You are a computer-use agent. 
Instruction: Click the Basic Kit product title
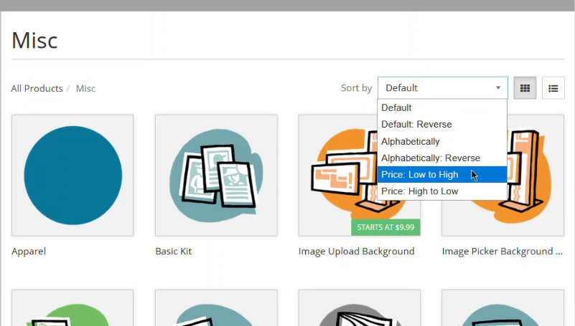click(x=174, y=251)
